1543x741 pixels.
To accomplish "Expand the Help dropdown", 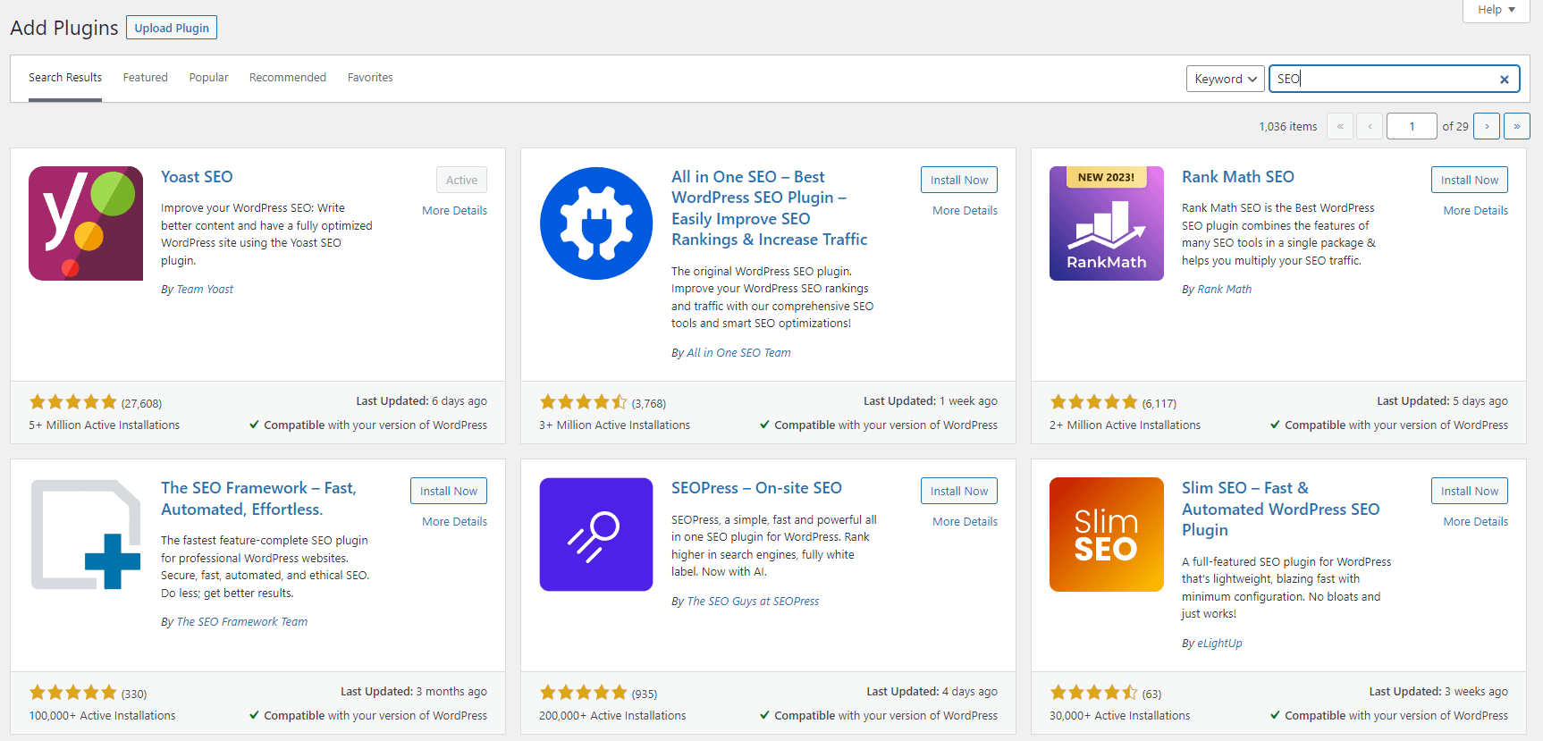I will click(x=1496, y=10).
